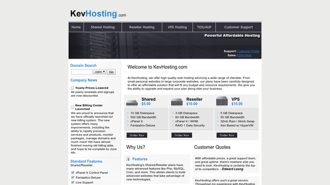
Task: Select the New Billing Center Launched headline
Action: 89,107
